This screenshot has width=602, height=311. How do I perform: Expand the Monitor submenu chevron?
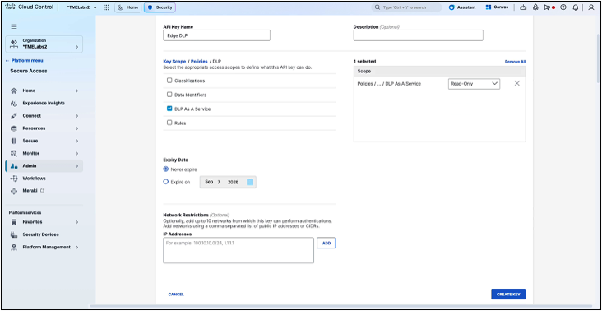tap(76, 154)
